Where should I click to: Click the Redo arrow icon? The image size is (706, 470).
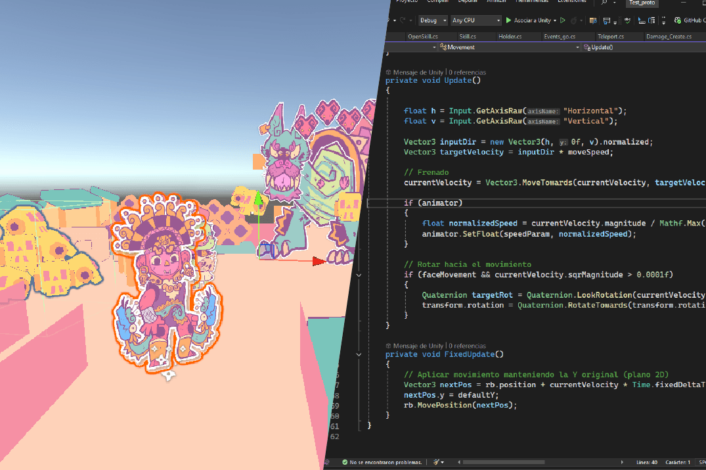point(403,20)
